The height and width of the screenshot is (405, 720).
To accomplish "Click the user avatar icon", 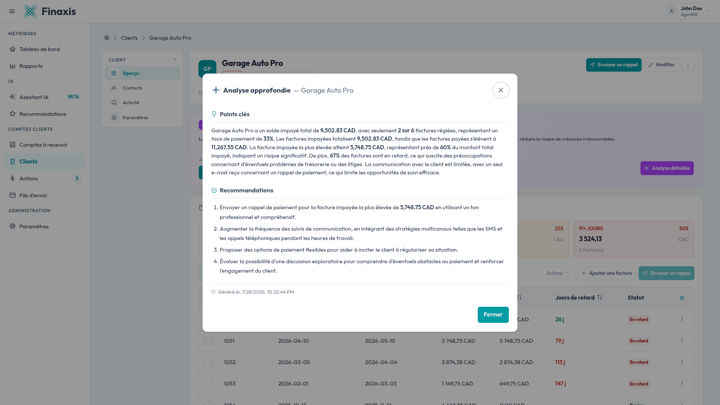I will pos(672,11).
